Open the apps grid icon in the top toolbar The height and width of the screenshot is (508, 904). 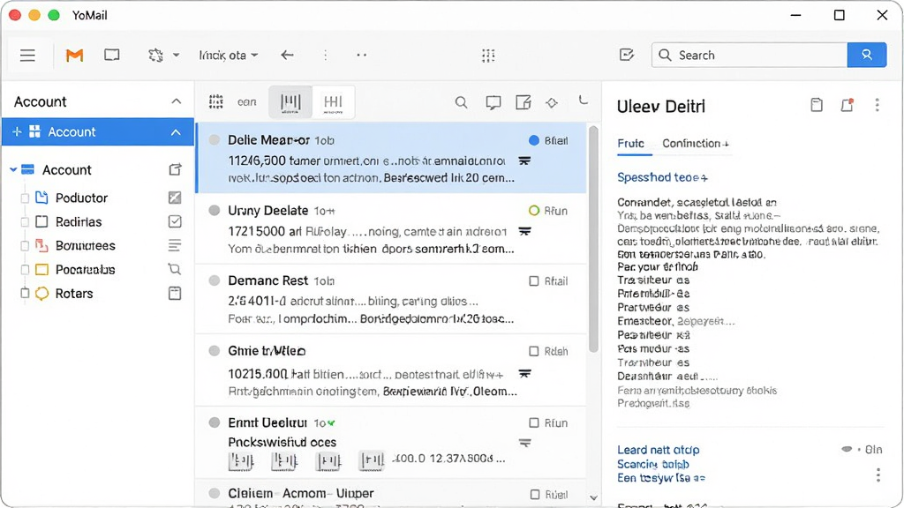point(488,56)
